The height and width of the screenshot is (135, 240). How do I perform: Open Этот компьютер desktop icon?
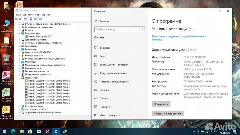pyautogui.click(x=6, y=26)
